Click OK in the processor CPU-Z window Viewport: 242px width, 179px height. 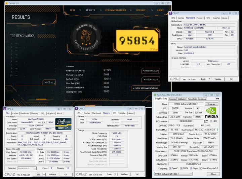(66, 175)
